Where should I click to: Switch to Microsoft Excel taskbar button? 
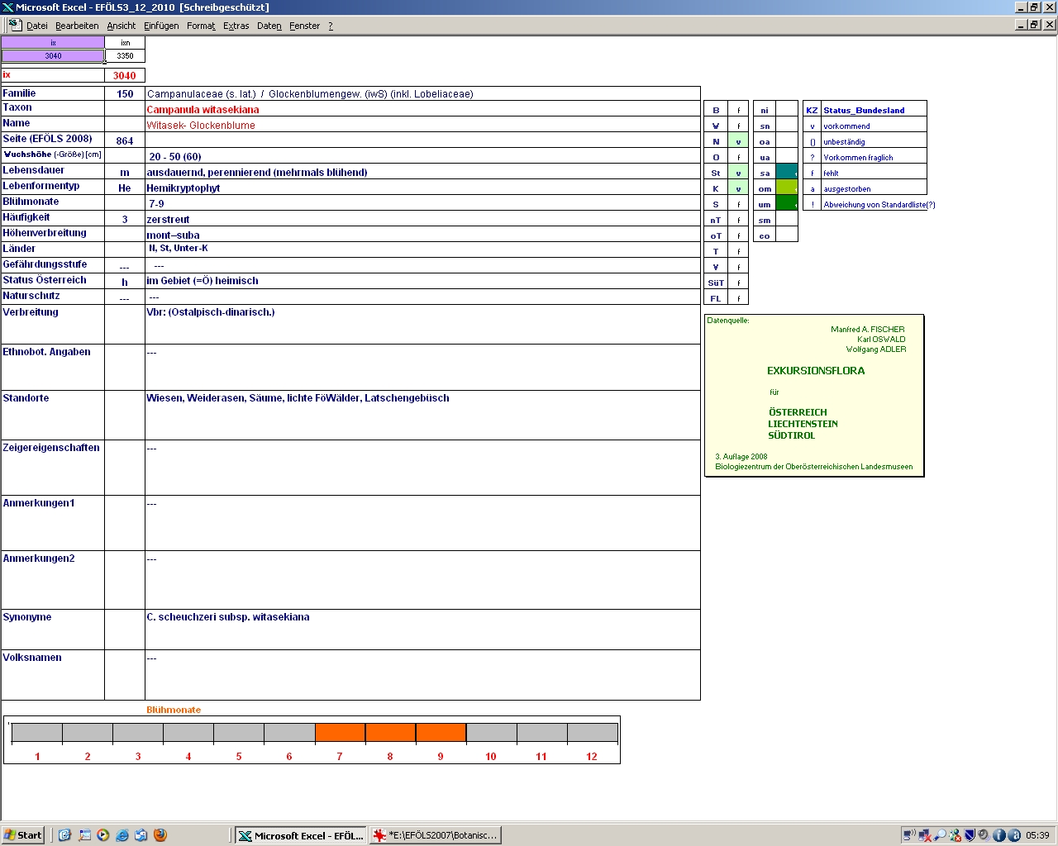point(300,835)
